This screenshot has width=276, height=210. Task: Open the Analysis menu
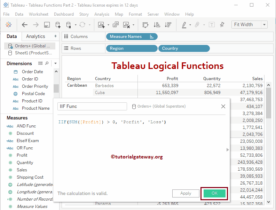102,14
